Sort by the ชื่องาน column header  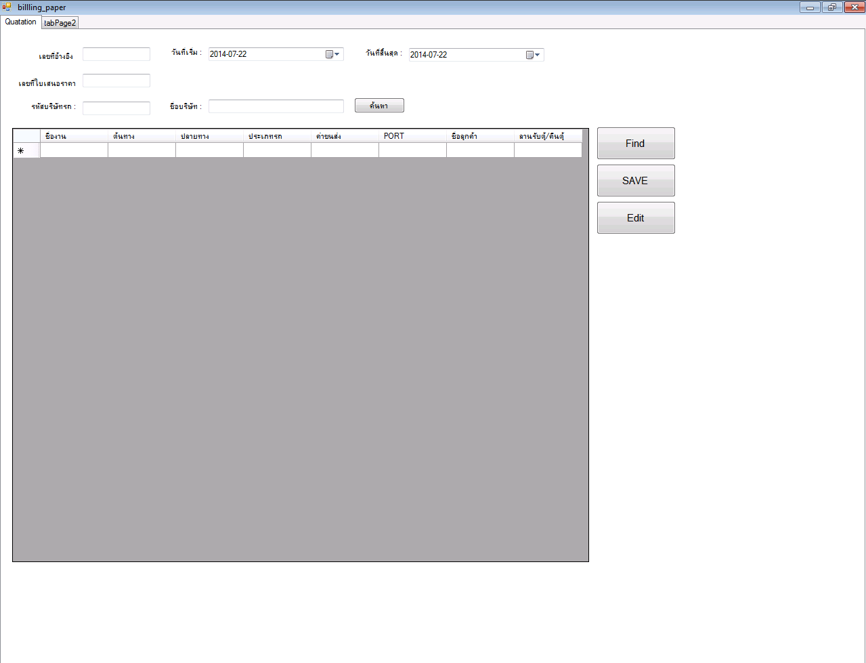pyautogui.click(x=74, y=136)
